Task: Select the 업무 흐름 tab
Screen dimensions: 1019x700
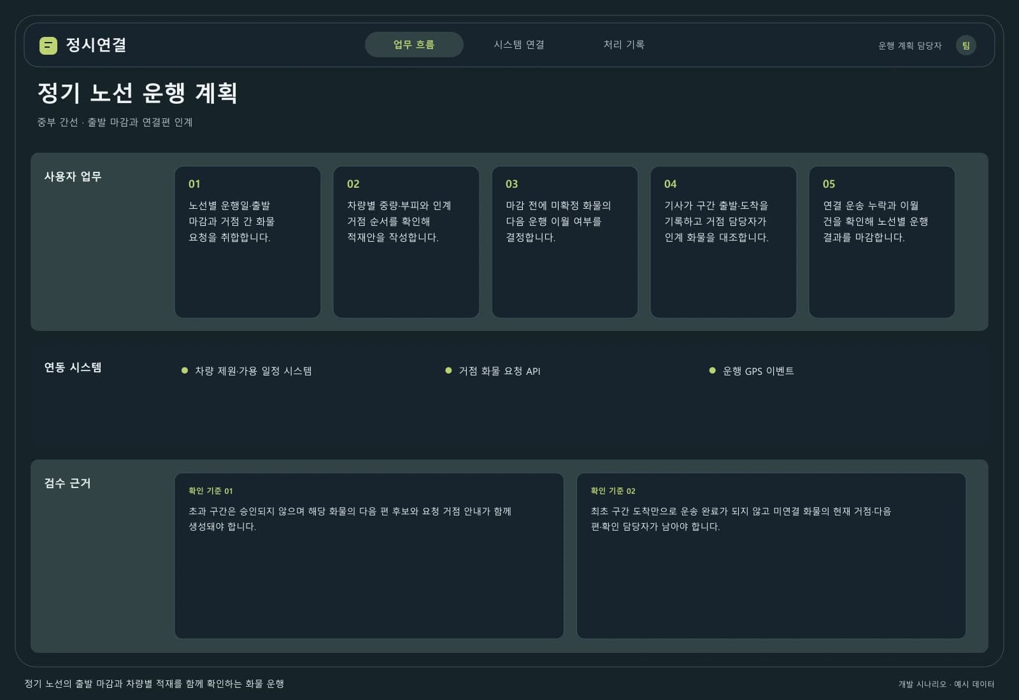Action: 414,45
